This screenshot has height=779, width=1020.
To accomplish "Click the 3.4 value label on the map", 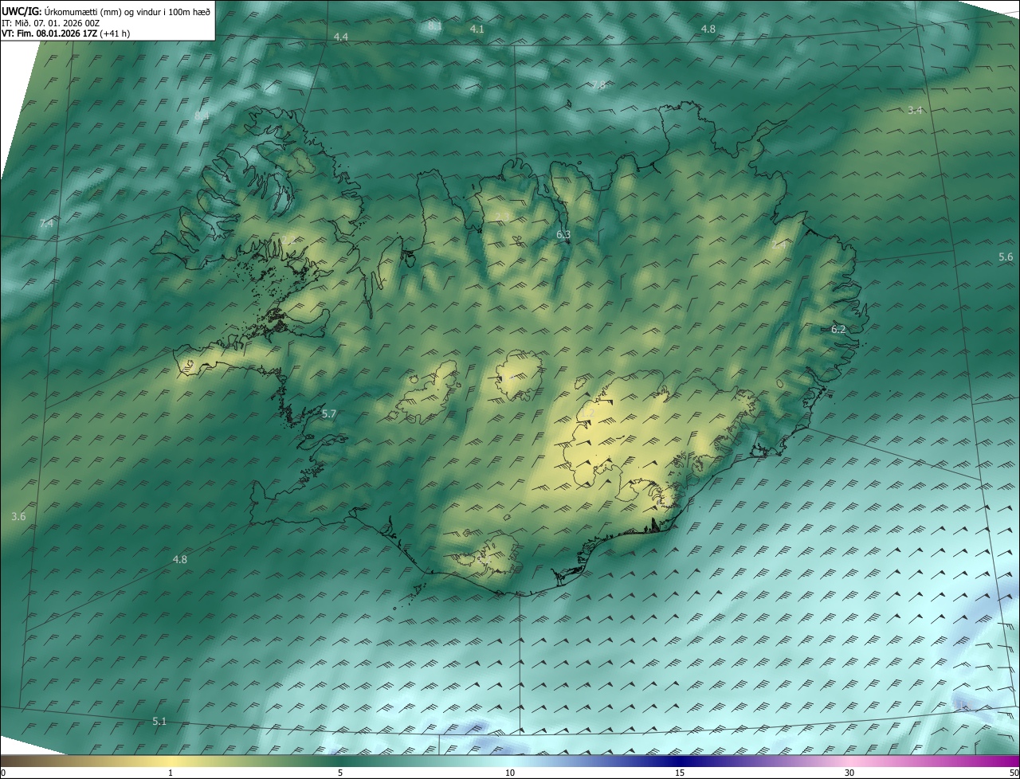I will tap(915, 110).
